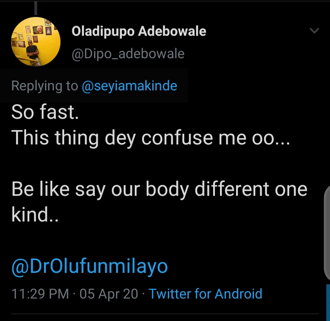Click the blue bar at bottom-right edge
The image size is (330, 321).
pos(328,303)
